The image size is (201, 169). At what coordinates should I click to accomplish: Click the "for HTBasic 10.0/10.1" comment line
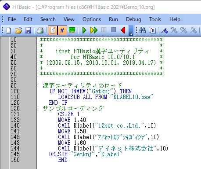pyautogui.click(x=102, y=57)
